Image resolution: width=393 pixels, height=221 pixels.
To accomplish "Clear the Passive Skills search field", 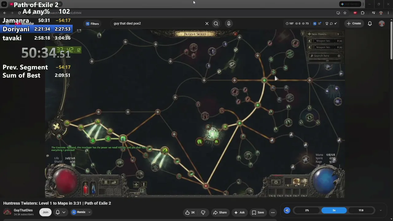I will pos(339,56).
